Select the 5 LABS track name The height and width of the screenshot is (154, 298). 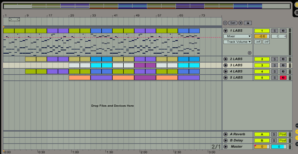(236, 78)
